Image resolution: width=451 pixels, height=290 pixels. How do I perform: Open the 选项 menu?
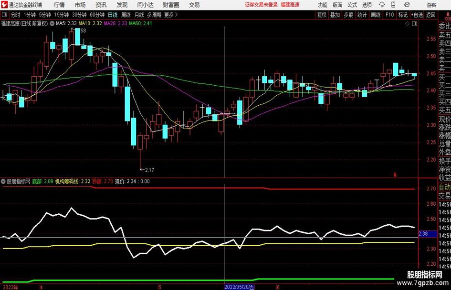[x=367, y=5]
